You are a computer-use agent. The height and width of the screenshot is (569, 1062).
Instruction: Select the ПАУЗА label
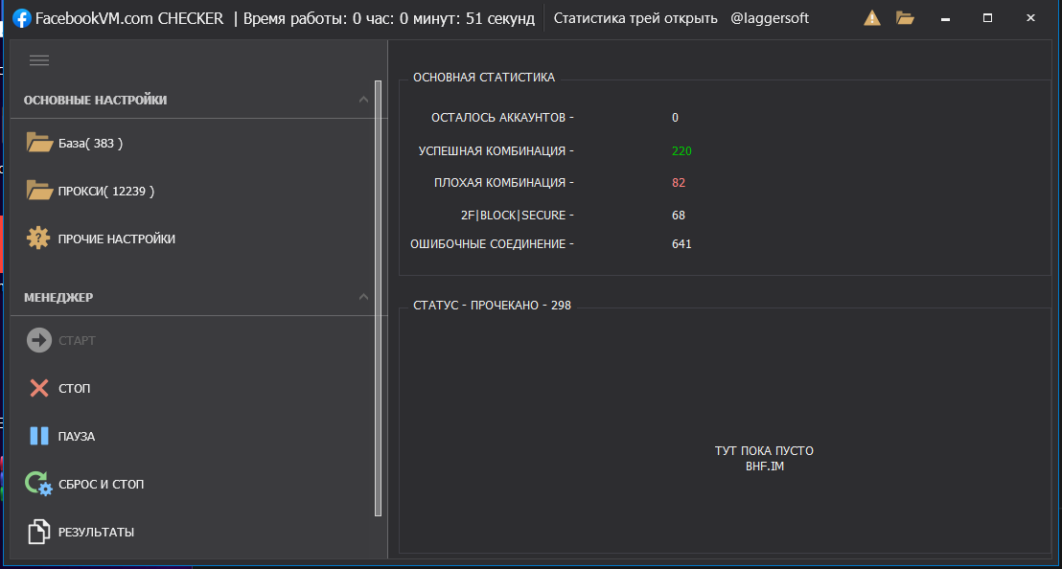click(x=77, y=437)
